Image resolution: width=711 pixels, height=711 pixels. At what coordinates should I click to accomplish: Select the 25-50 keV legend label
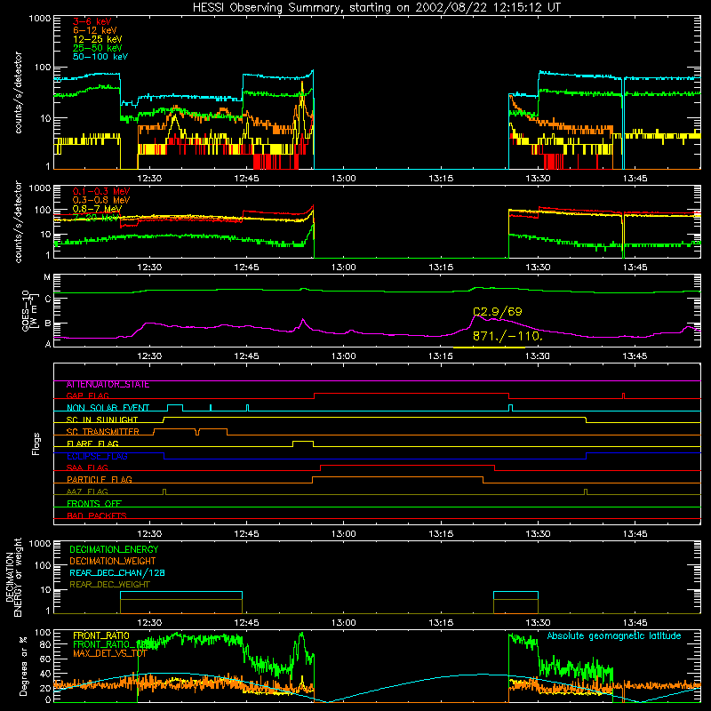(x=98, y=48)
